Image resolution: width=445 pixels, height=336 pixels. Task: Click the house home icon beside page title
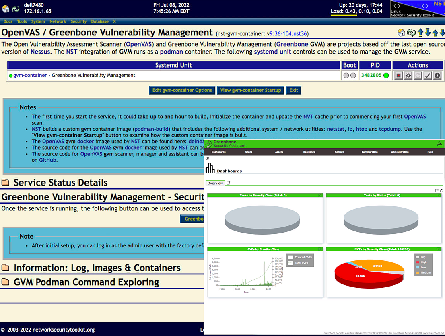click(401, 33)
